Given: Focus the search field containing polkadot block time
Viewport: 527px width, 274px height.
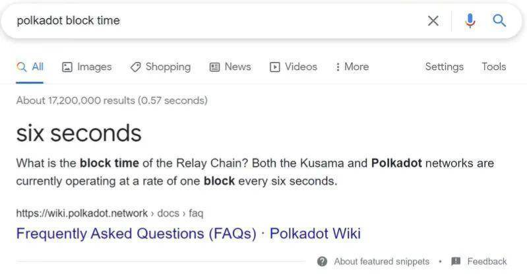Looking at the screenshot, I should (215, 20).
